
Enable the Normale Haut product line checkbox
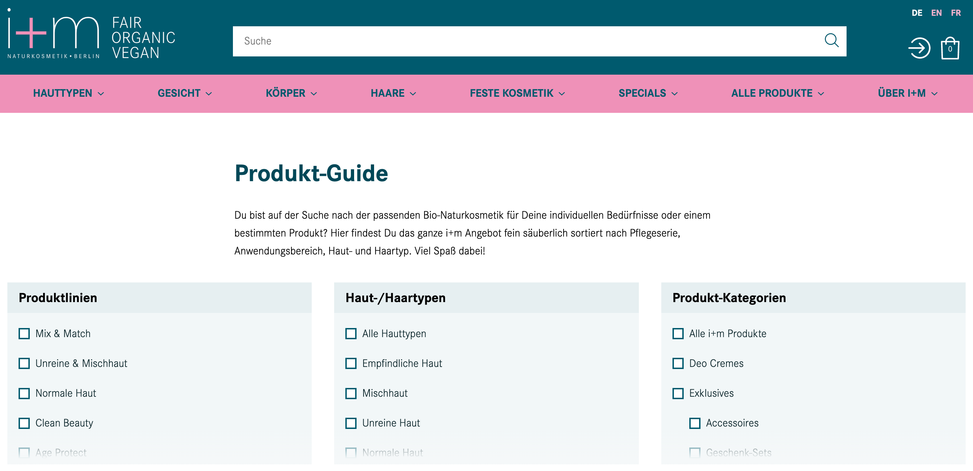coord(24,393)
